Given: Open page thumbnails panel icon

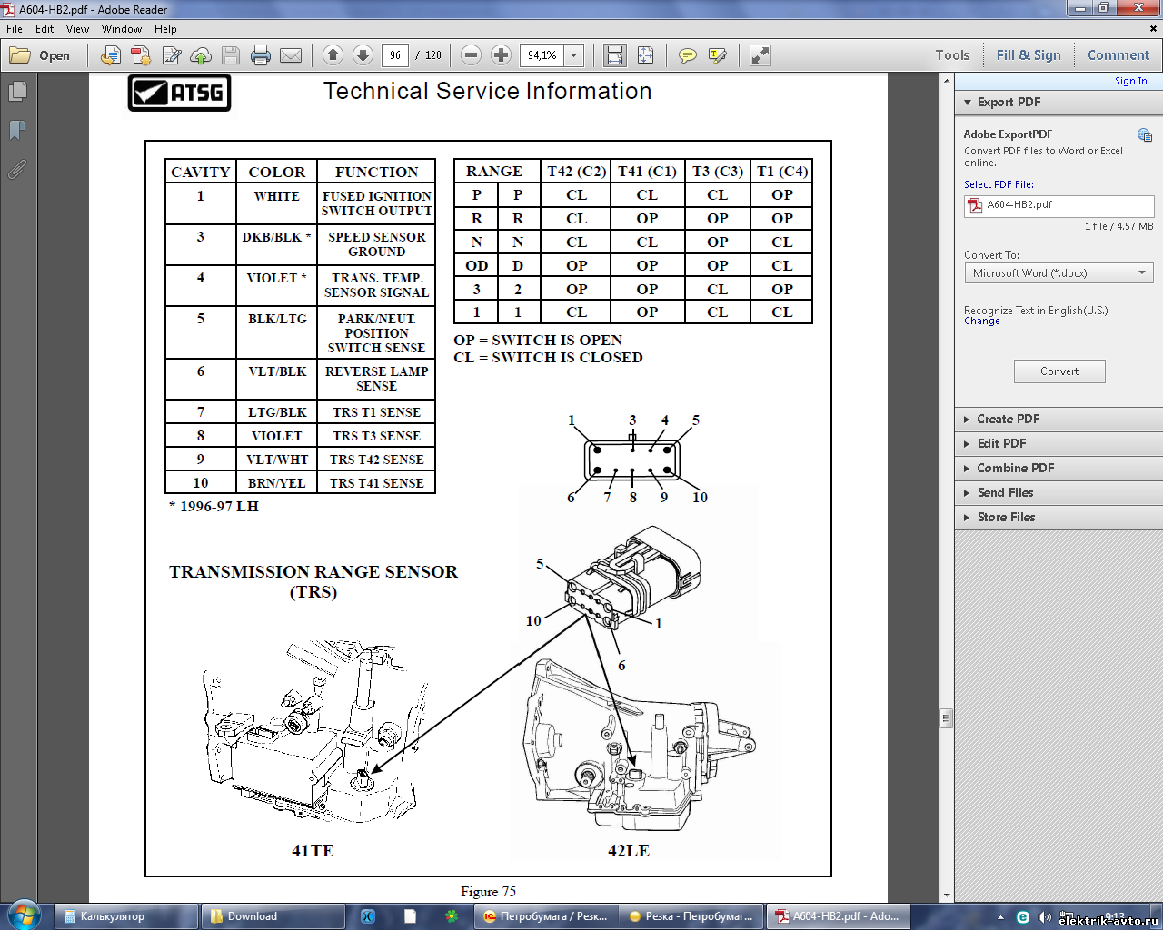Looking at the screenshot, I should [17, 92].
